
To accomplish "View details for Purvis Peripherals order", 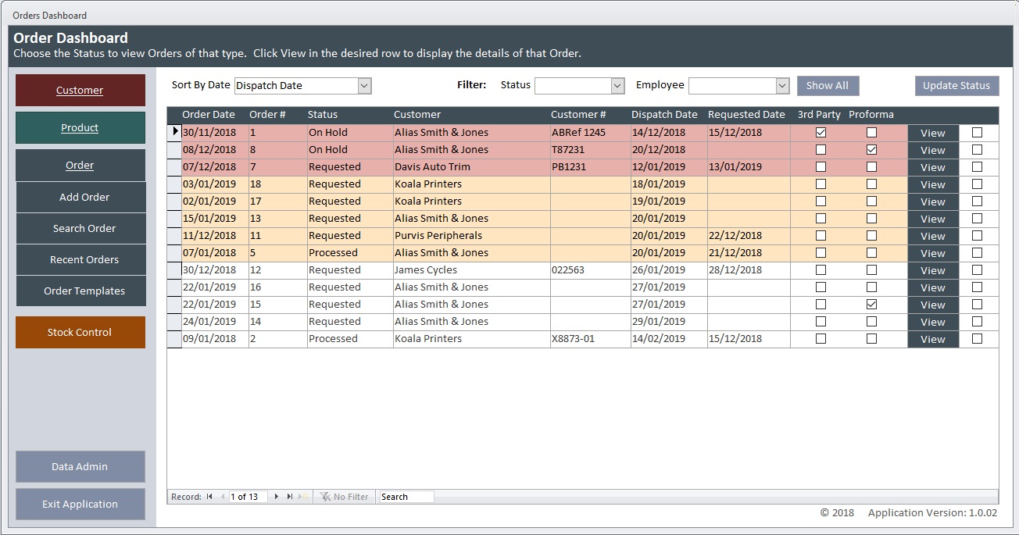I will click(932, 235).
